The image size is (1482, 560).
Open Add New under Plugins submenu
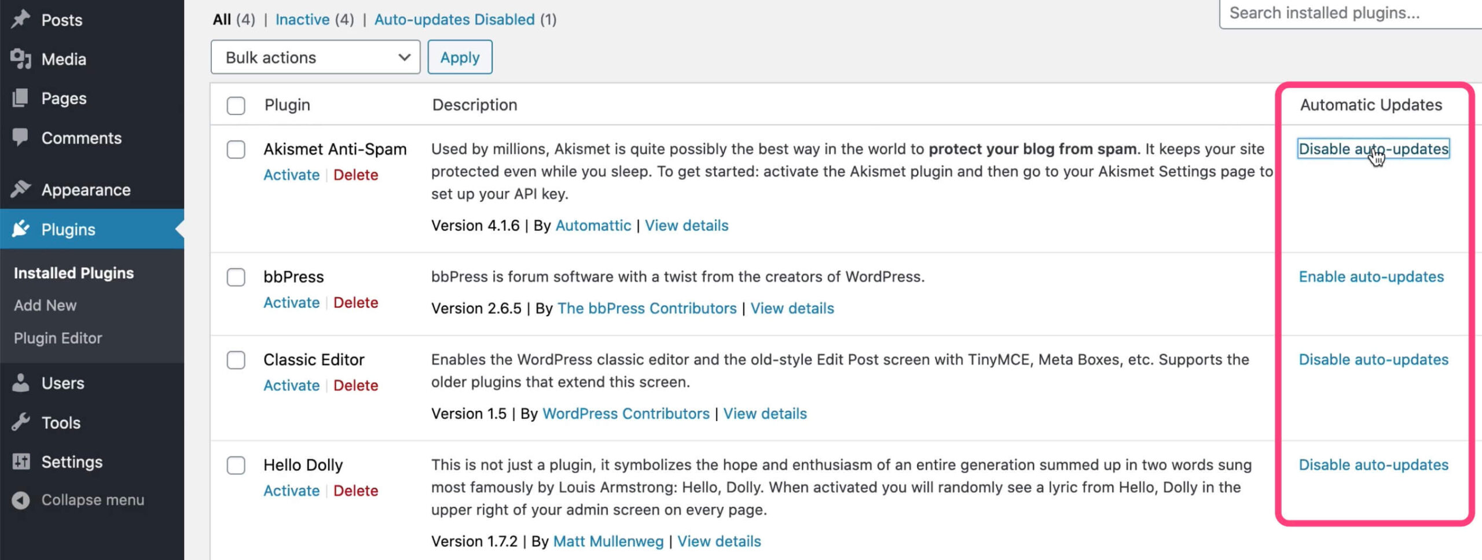45,305
